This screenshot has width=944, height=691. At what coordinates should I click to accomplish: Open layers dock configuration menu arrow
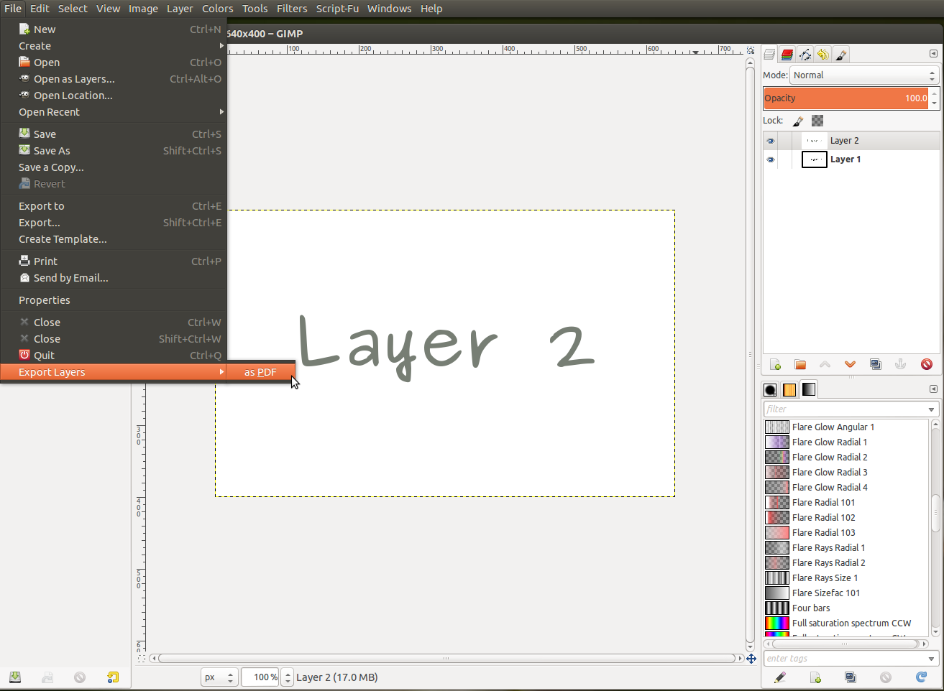coord(933,54)
